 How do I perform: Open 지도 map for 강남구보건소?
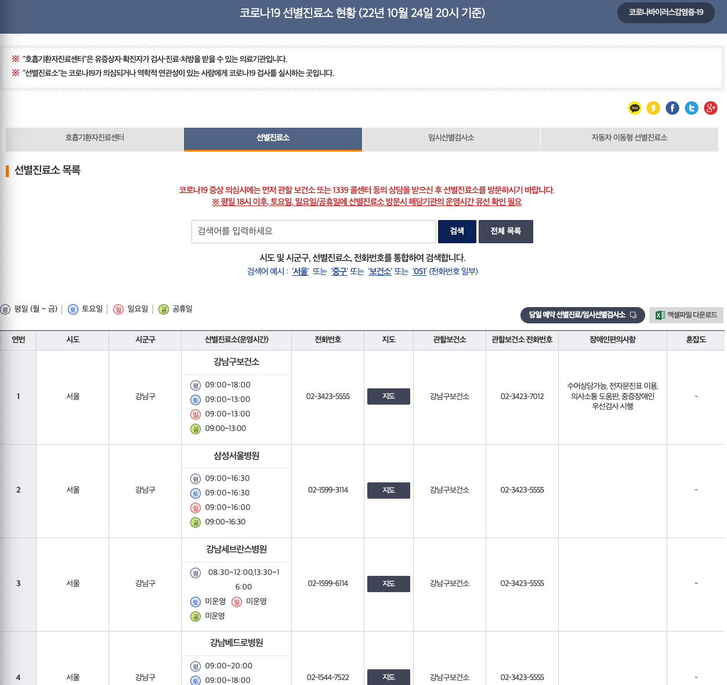tap(389, 396)
